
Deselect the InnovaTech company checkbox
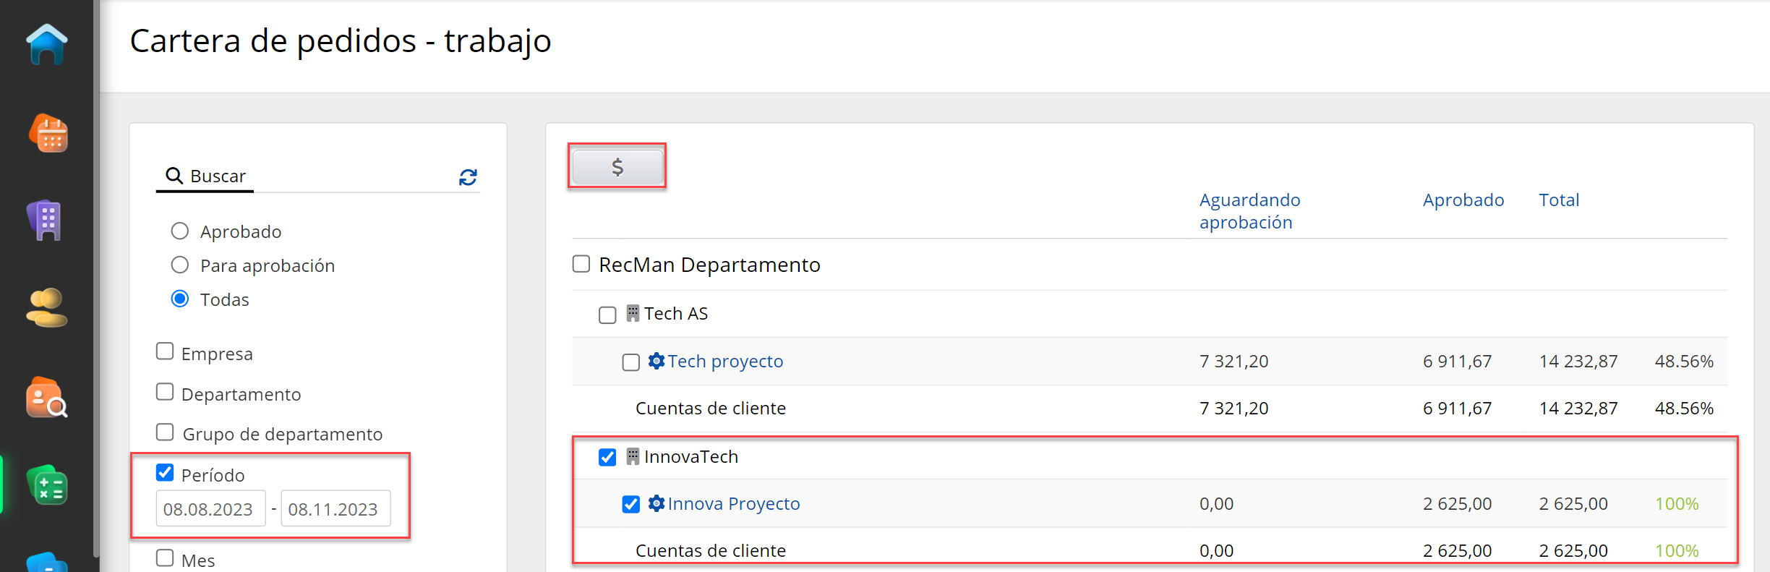point(607,457)
